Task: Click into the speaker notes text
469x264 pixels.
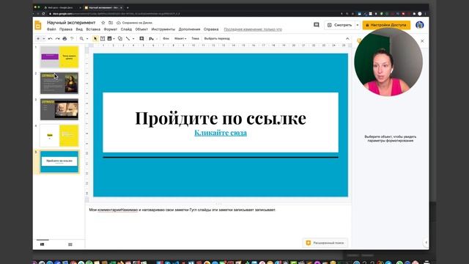Action: (x=182, y=210)
